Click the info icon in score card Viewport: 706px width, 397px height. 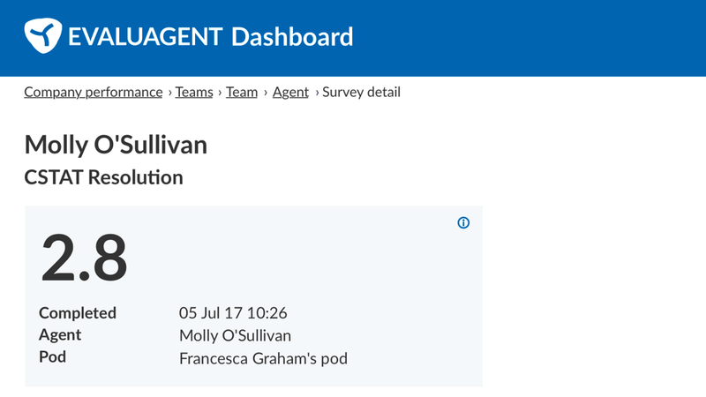(x=463, y=223)
